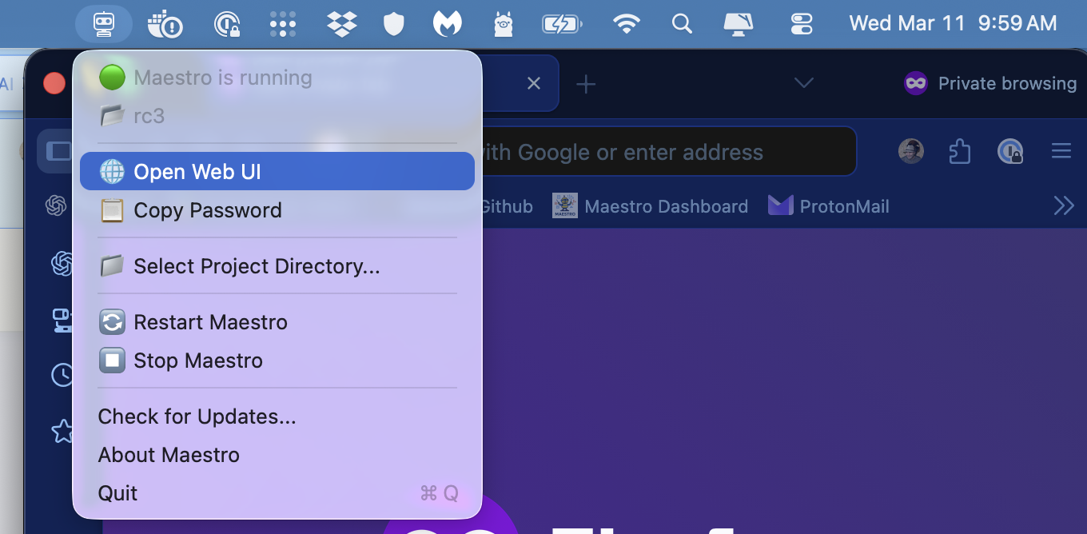Open a new tab with plus button
This screenshot has width=1087, height=534.
click(x=586, y=83)
